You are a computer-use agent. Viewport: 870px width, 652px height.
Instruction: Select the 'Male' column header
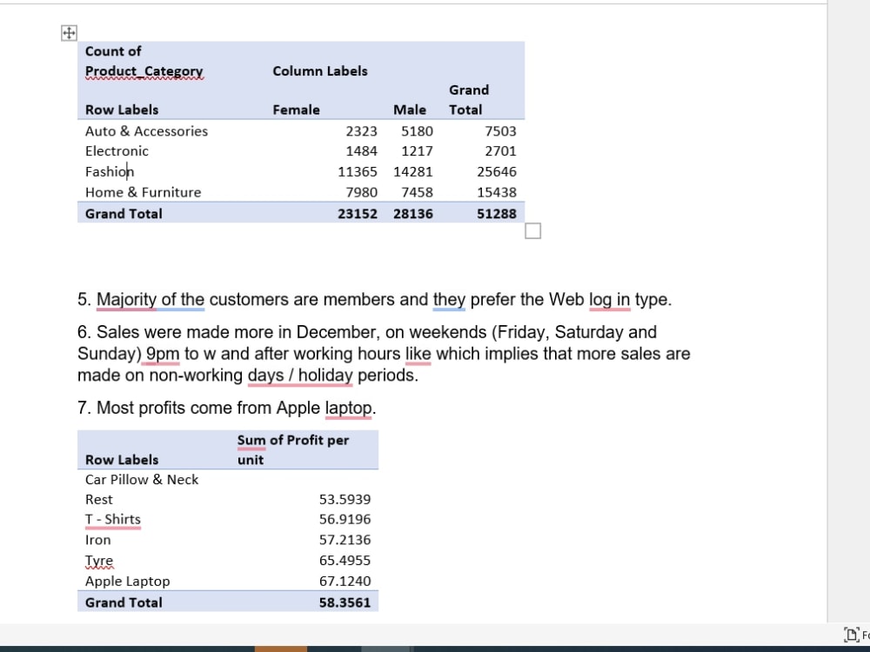pos(410,110)
